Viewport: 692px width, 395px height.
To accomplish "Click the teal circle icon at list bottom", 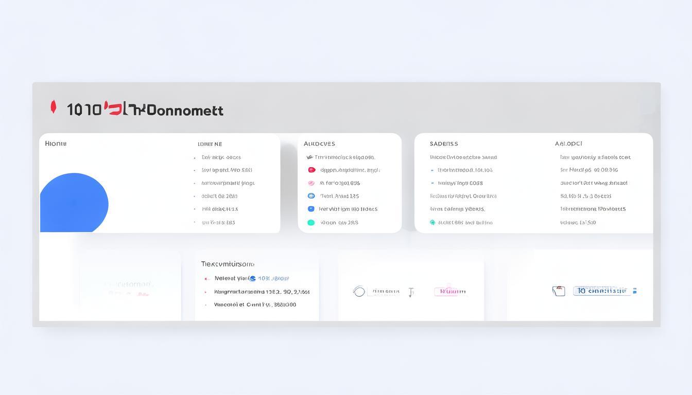I will click(x=311, y=223).
